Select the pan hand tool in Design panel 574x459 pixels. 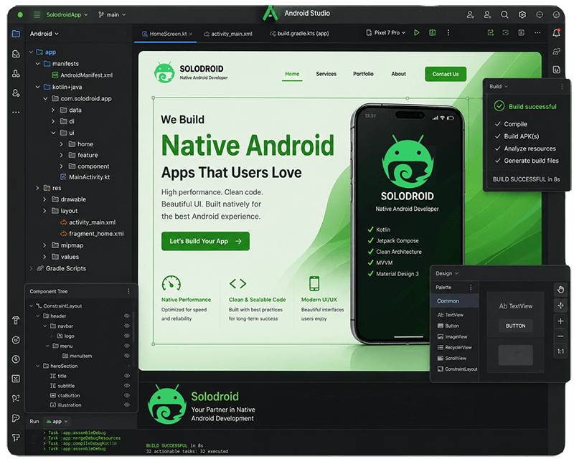tap(560, 290)
